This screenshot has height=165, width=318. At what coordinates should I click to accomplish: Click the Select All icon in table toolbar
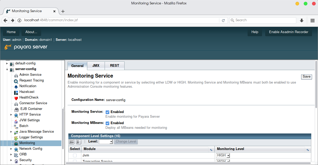[72, 142]
